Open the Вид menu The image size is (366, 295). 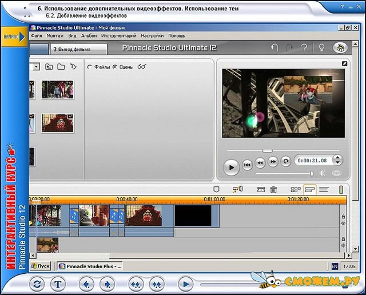pos(72,35)
